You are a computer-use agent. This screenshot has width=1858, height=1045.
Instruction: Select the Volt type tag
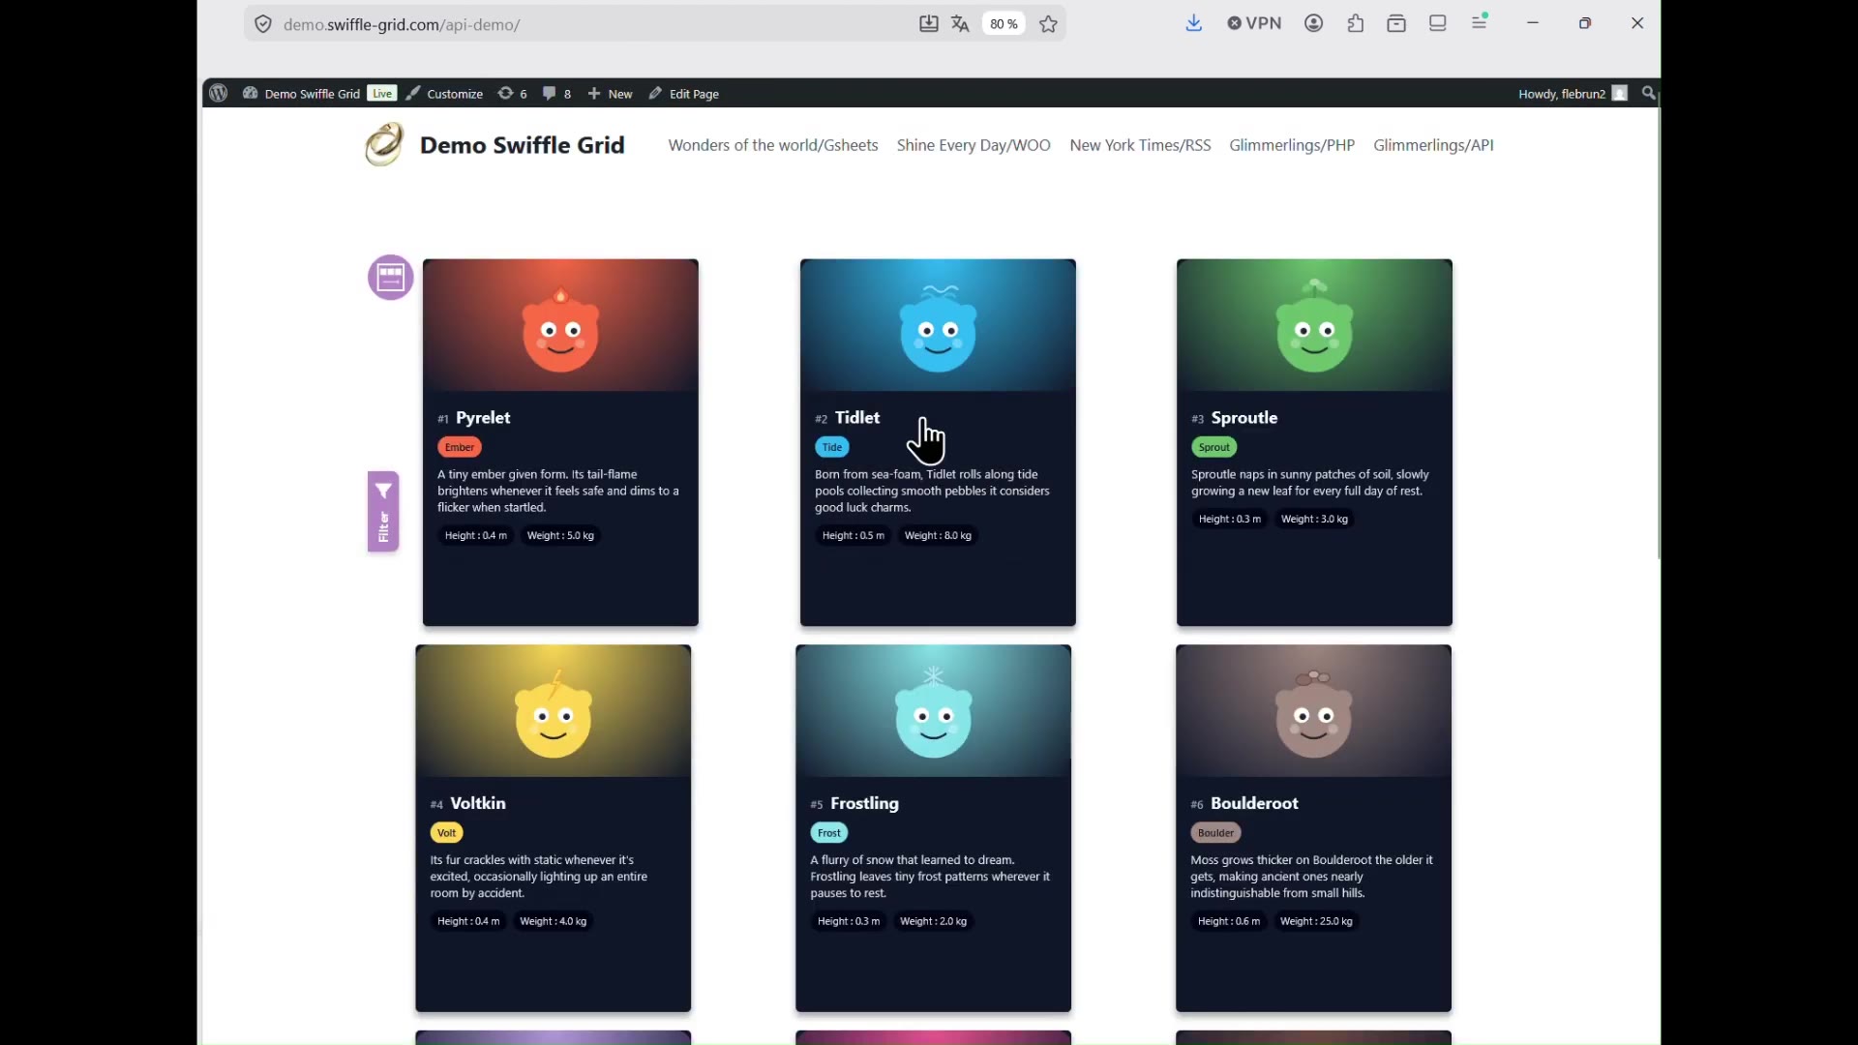(x=447, y=833)
